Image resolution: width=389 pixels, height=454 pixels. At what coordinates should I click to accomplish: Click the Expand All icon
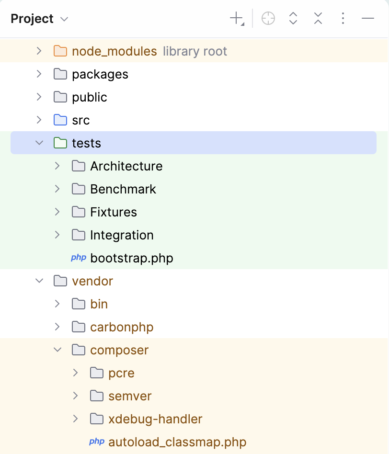click(293, 18)
